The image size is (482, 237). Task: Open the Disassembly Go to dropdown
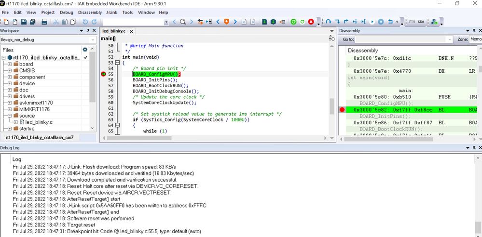[x=450, y=39]
